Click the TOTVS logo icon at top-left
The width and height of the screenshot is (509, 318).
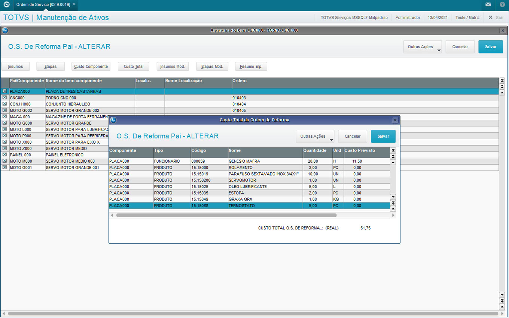point(6,5)
